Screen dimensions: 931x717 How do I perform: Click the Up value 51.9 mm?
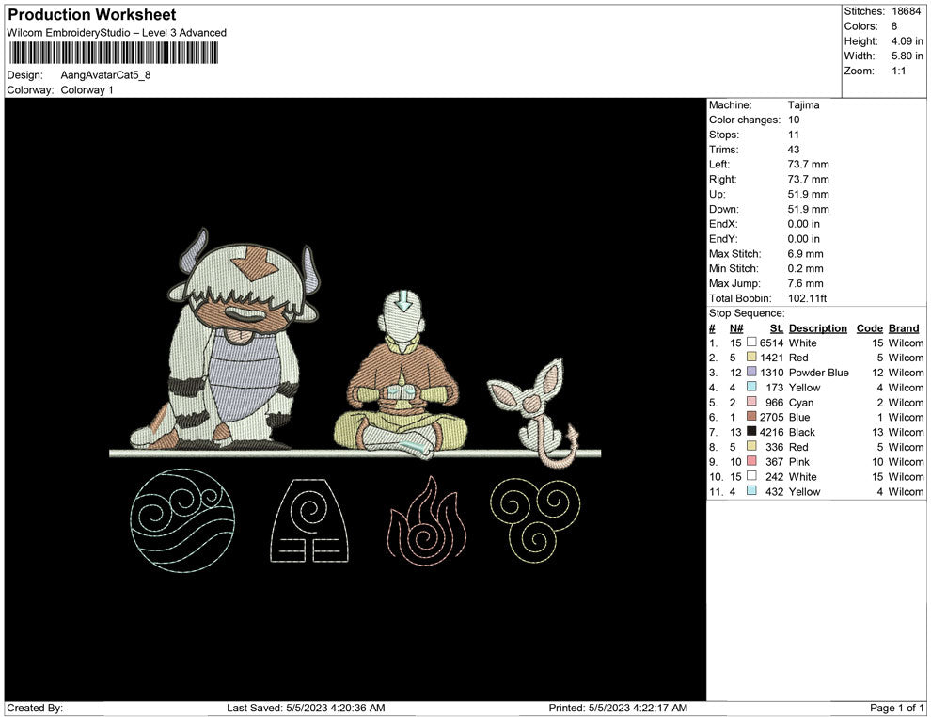808,194
